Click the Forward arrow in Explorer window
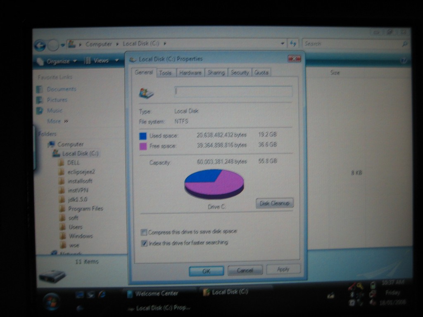423x317 pixels. [x=53, y=45]
